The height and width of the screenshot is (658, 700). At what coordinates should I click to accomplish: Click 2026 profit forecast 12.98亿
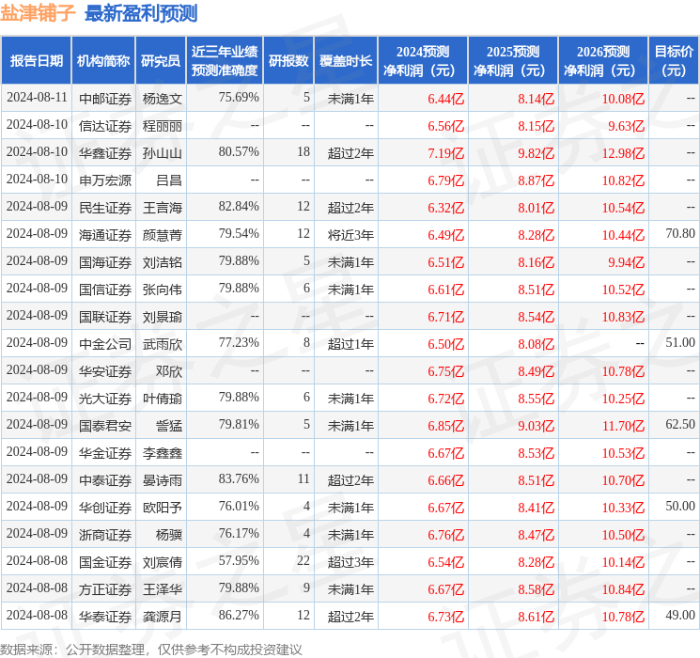pos(623,153)
